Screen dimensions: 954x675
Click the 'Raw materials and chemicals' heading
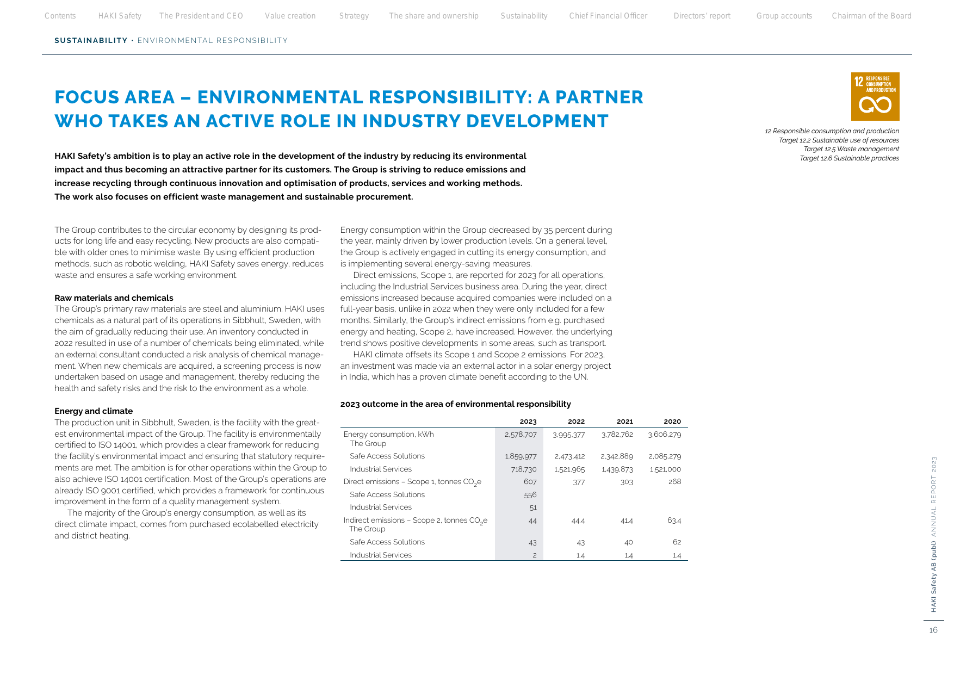114,298
